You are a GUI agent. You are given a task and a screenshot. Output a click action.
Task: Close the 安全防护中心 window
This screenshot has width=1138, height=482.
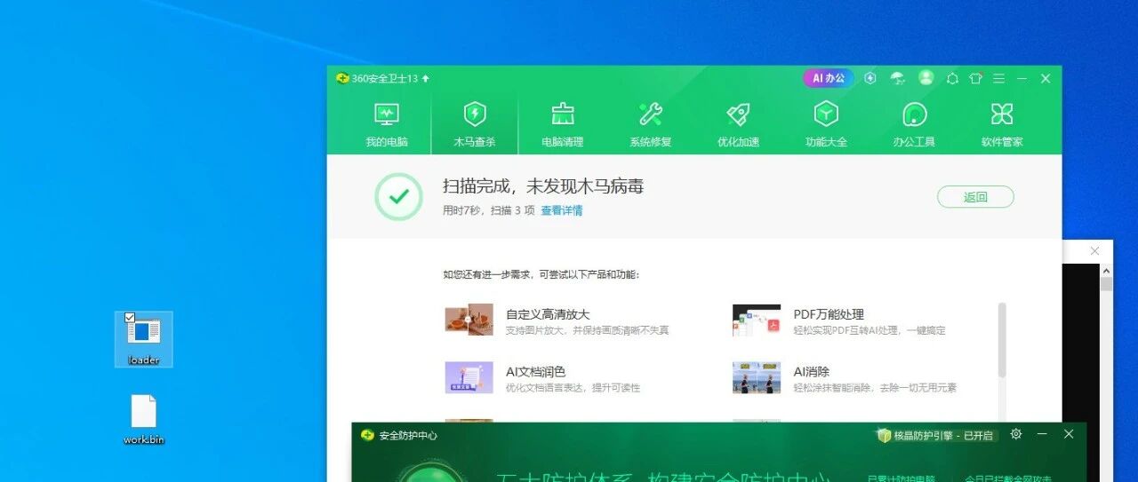[x=1069, y=434]
